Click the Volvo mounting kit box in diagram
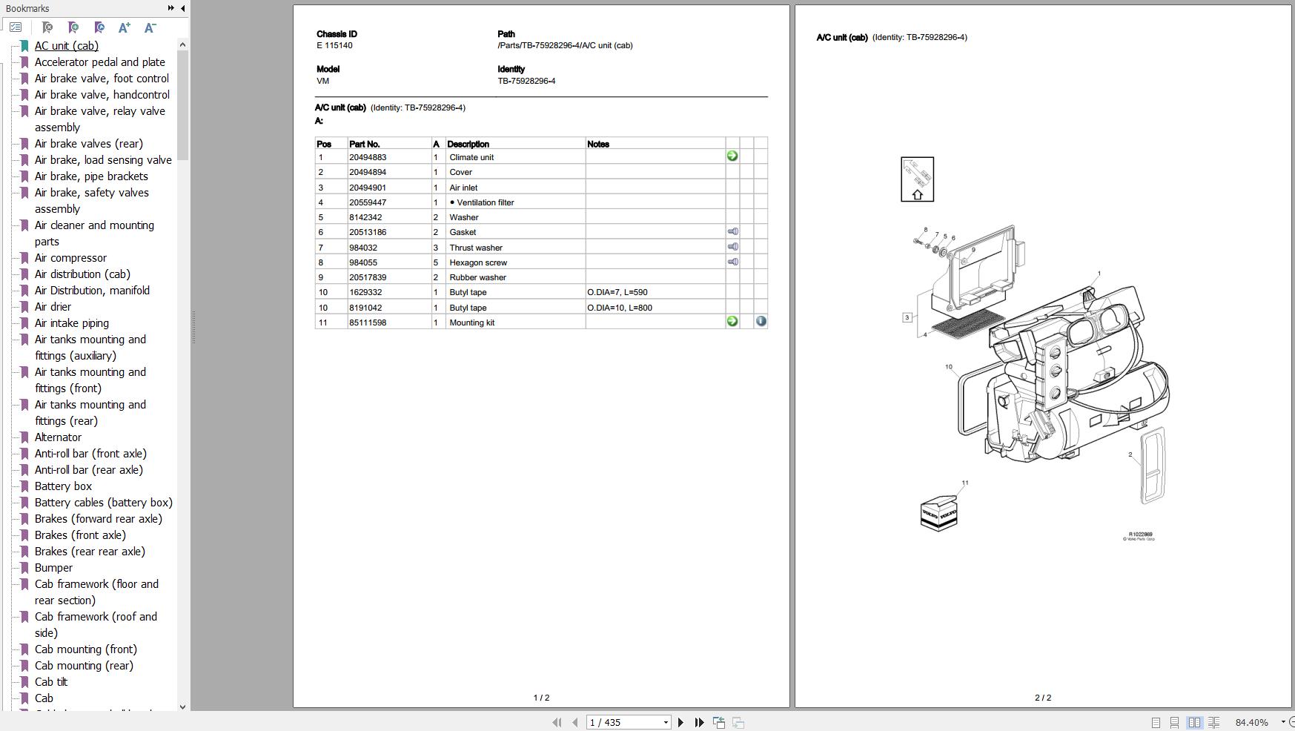1295x731 pixels. pos(938,513)
